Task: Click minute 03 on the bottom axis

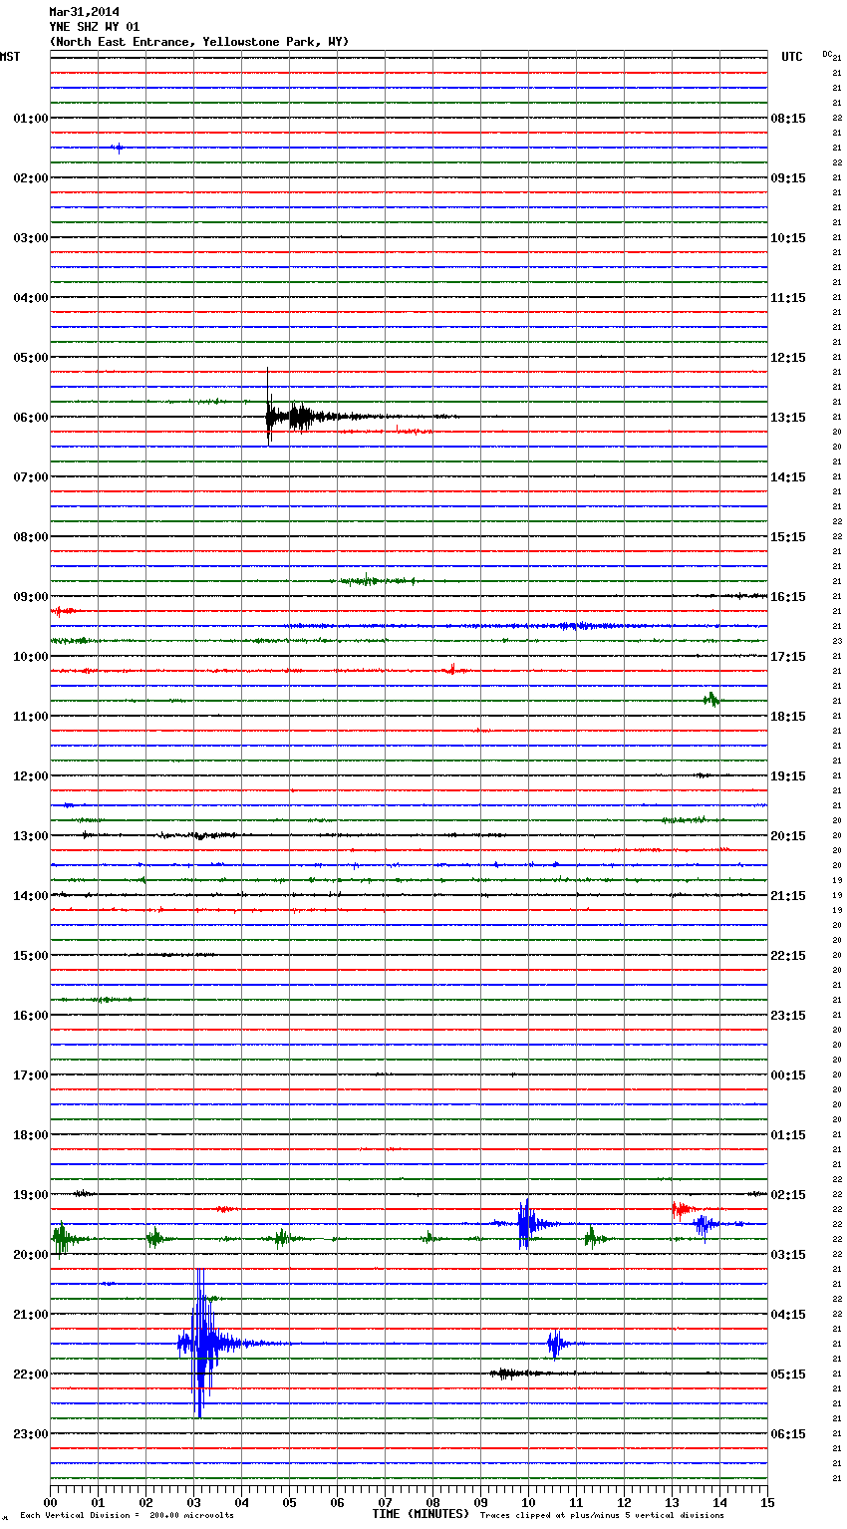Action: 193,1502
